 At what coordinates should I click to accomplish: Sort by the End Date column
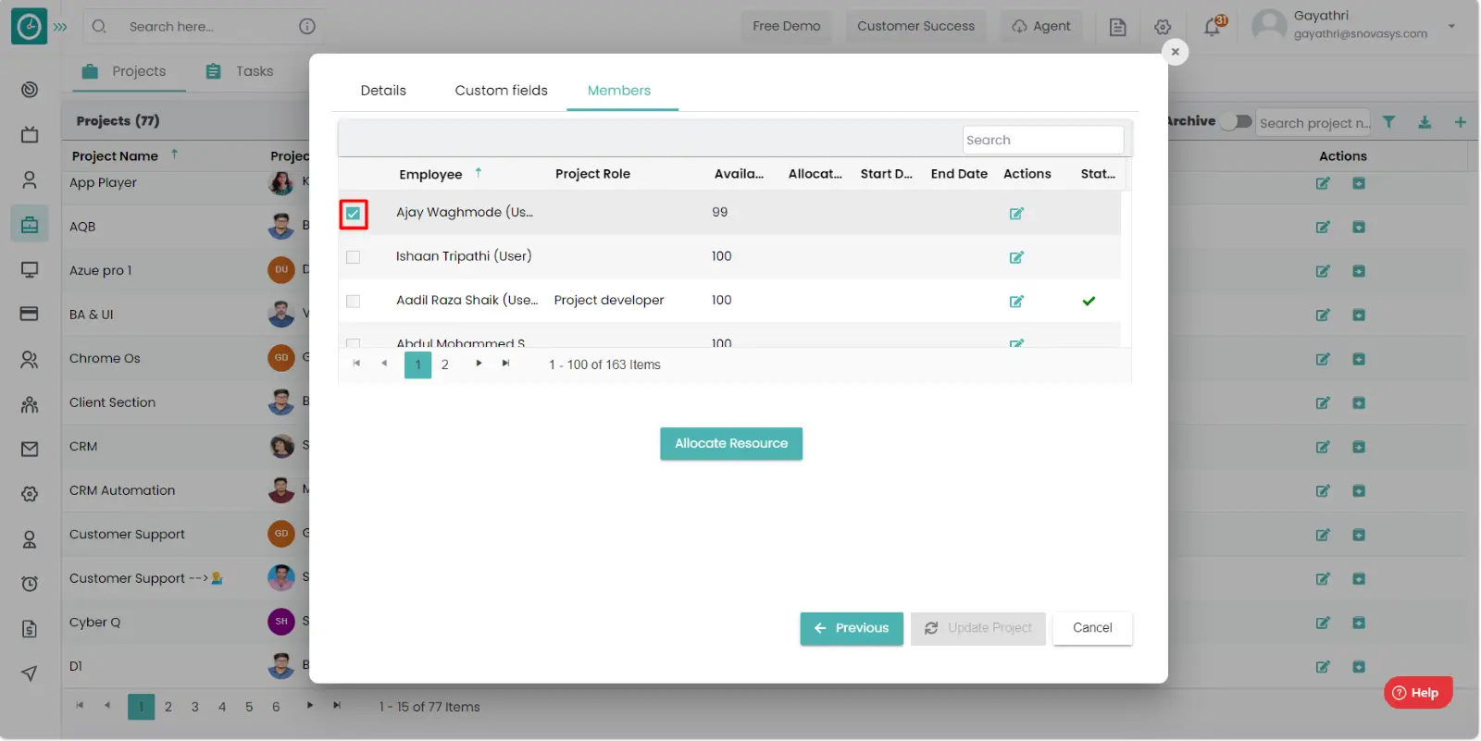pyautogui.click(x=959, y=174)
